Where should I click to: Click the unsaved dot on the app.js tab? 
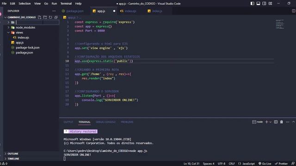[x=114, y=11]
